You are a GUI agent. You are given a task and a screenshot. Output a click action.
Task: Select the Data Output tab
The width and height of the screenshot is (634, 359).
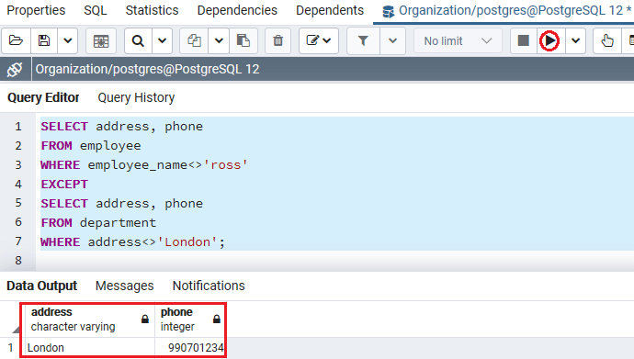(41, 286)
